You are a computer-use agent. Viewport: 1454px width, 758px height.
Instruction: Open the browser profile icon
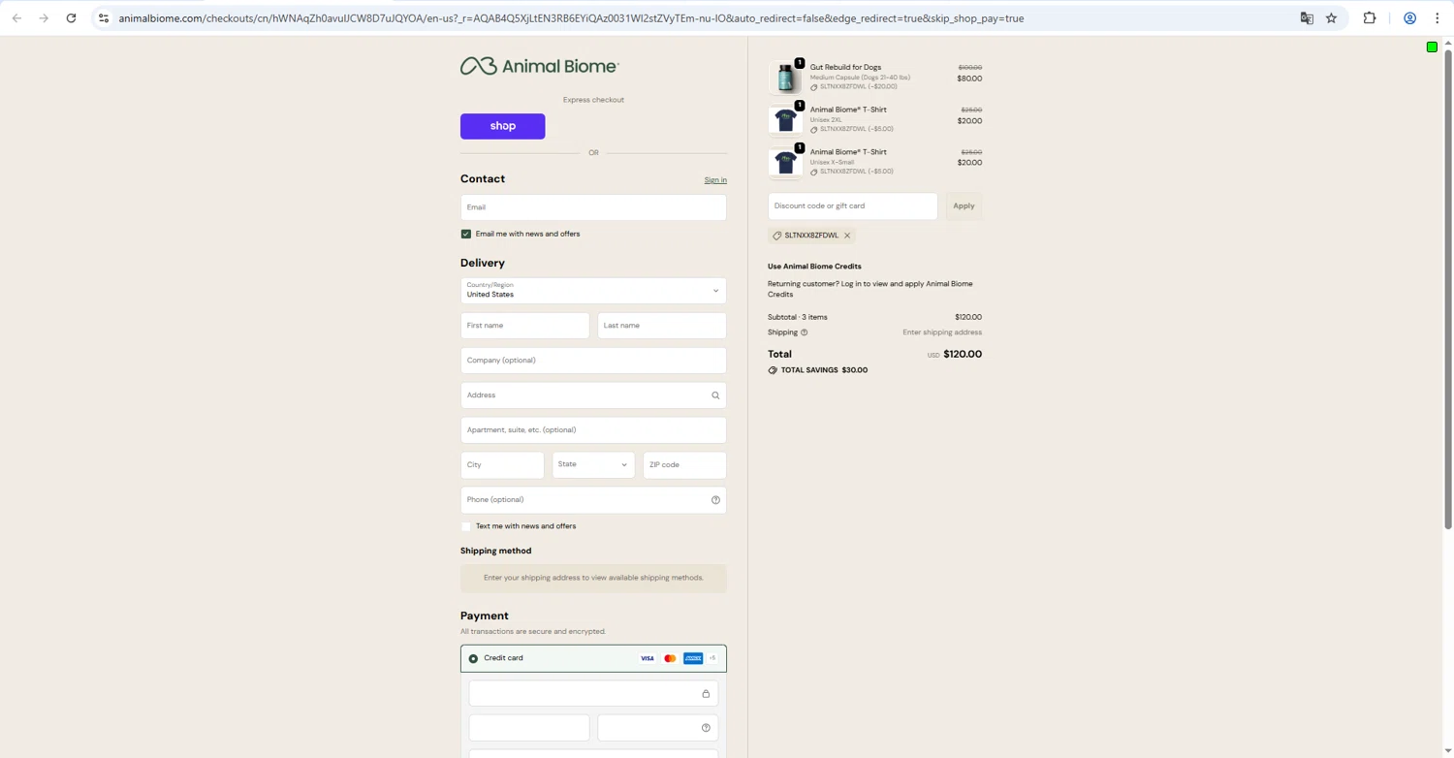(1409, 18)
